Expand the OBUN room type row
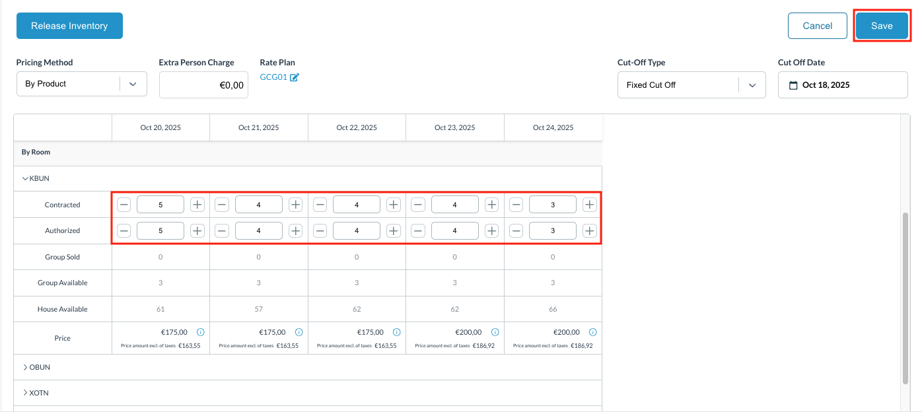Viewport: 922px width, 412px height. click(x=26, y=367)
